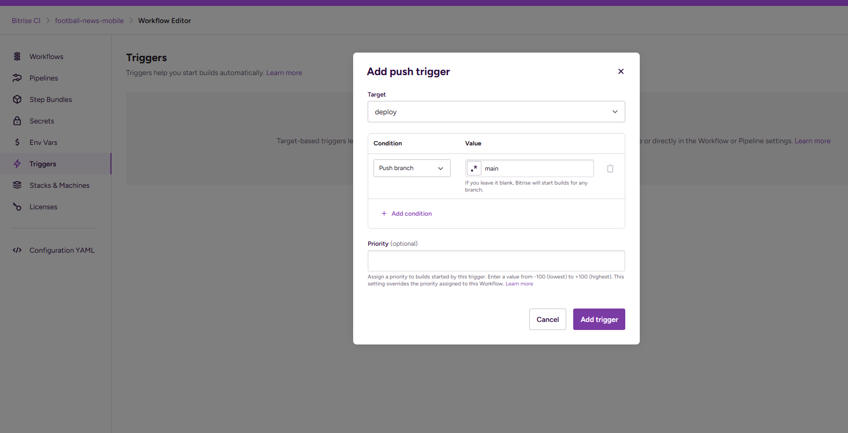Go to Licenses in the sidebar
848x433 pixels.
click(x=43, y=207)
